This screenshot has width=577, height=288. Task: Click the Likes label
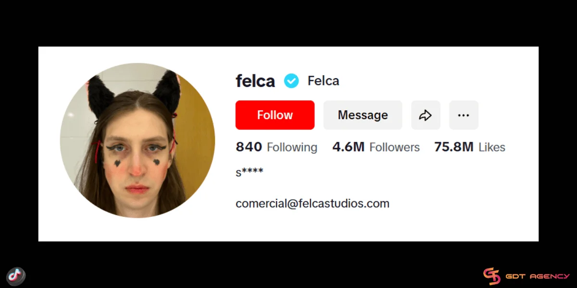(492, 147)
